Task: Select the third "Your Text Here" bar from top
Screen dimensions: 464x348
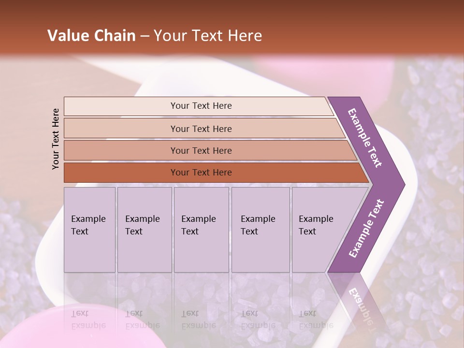Action: point(201,150)
